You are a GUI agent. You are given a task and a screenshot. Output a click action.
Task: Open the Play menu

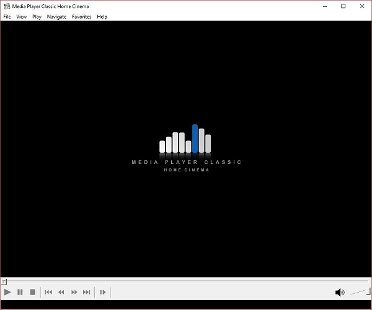37,17
